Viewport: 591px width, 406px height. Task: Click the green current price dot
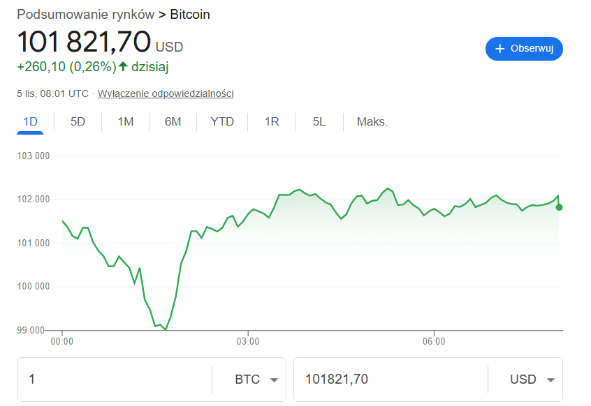tap(559, 207)
